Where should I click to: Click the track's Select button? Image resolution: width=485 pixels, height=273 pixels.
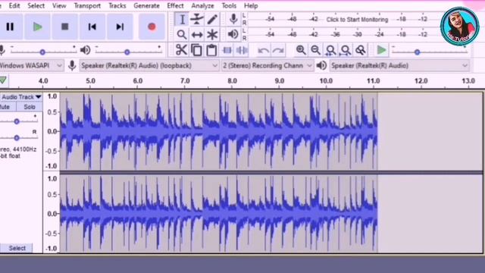click(17, 248)
